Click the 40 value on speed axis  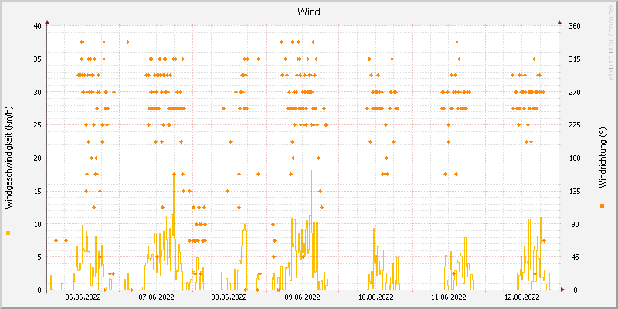[37, 26]
